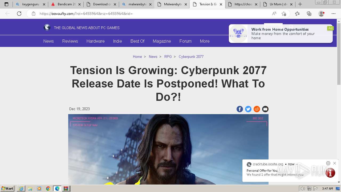Click the site logo in header
The width and height of the screenshot is (341, 192).
click(x=47, y=27)
